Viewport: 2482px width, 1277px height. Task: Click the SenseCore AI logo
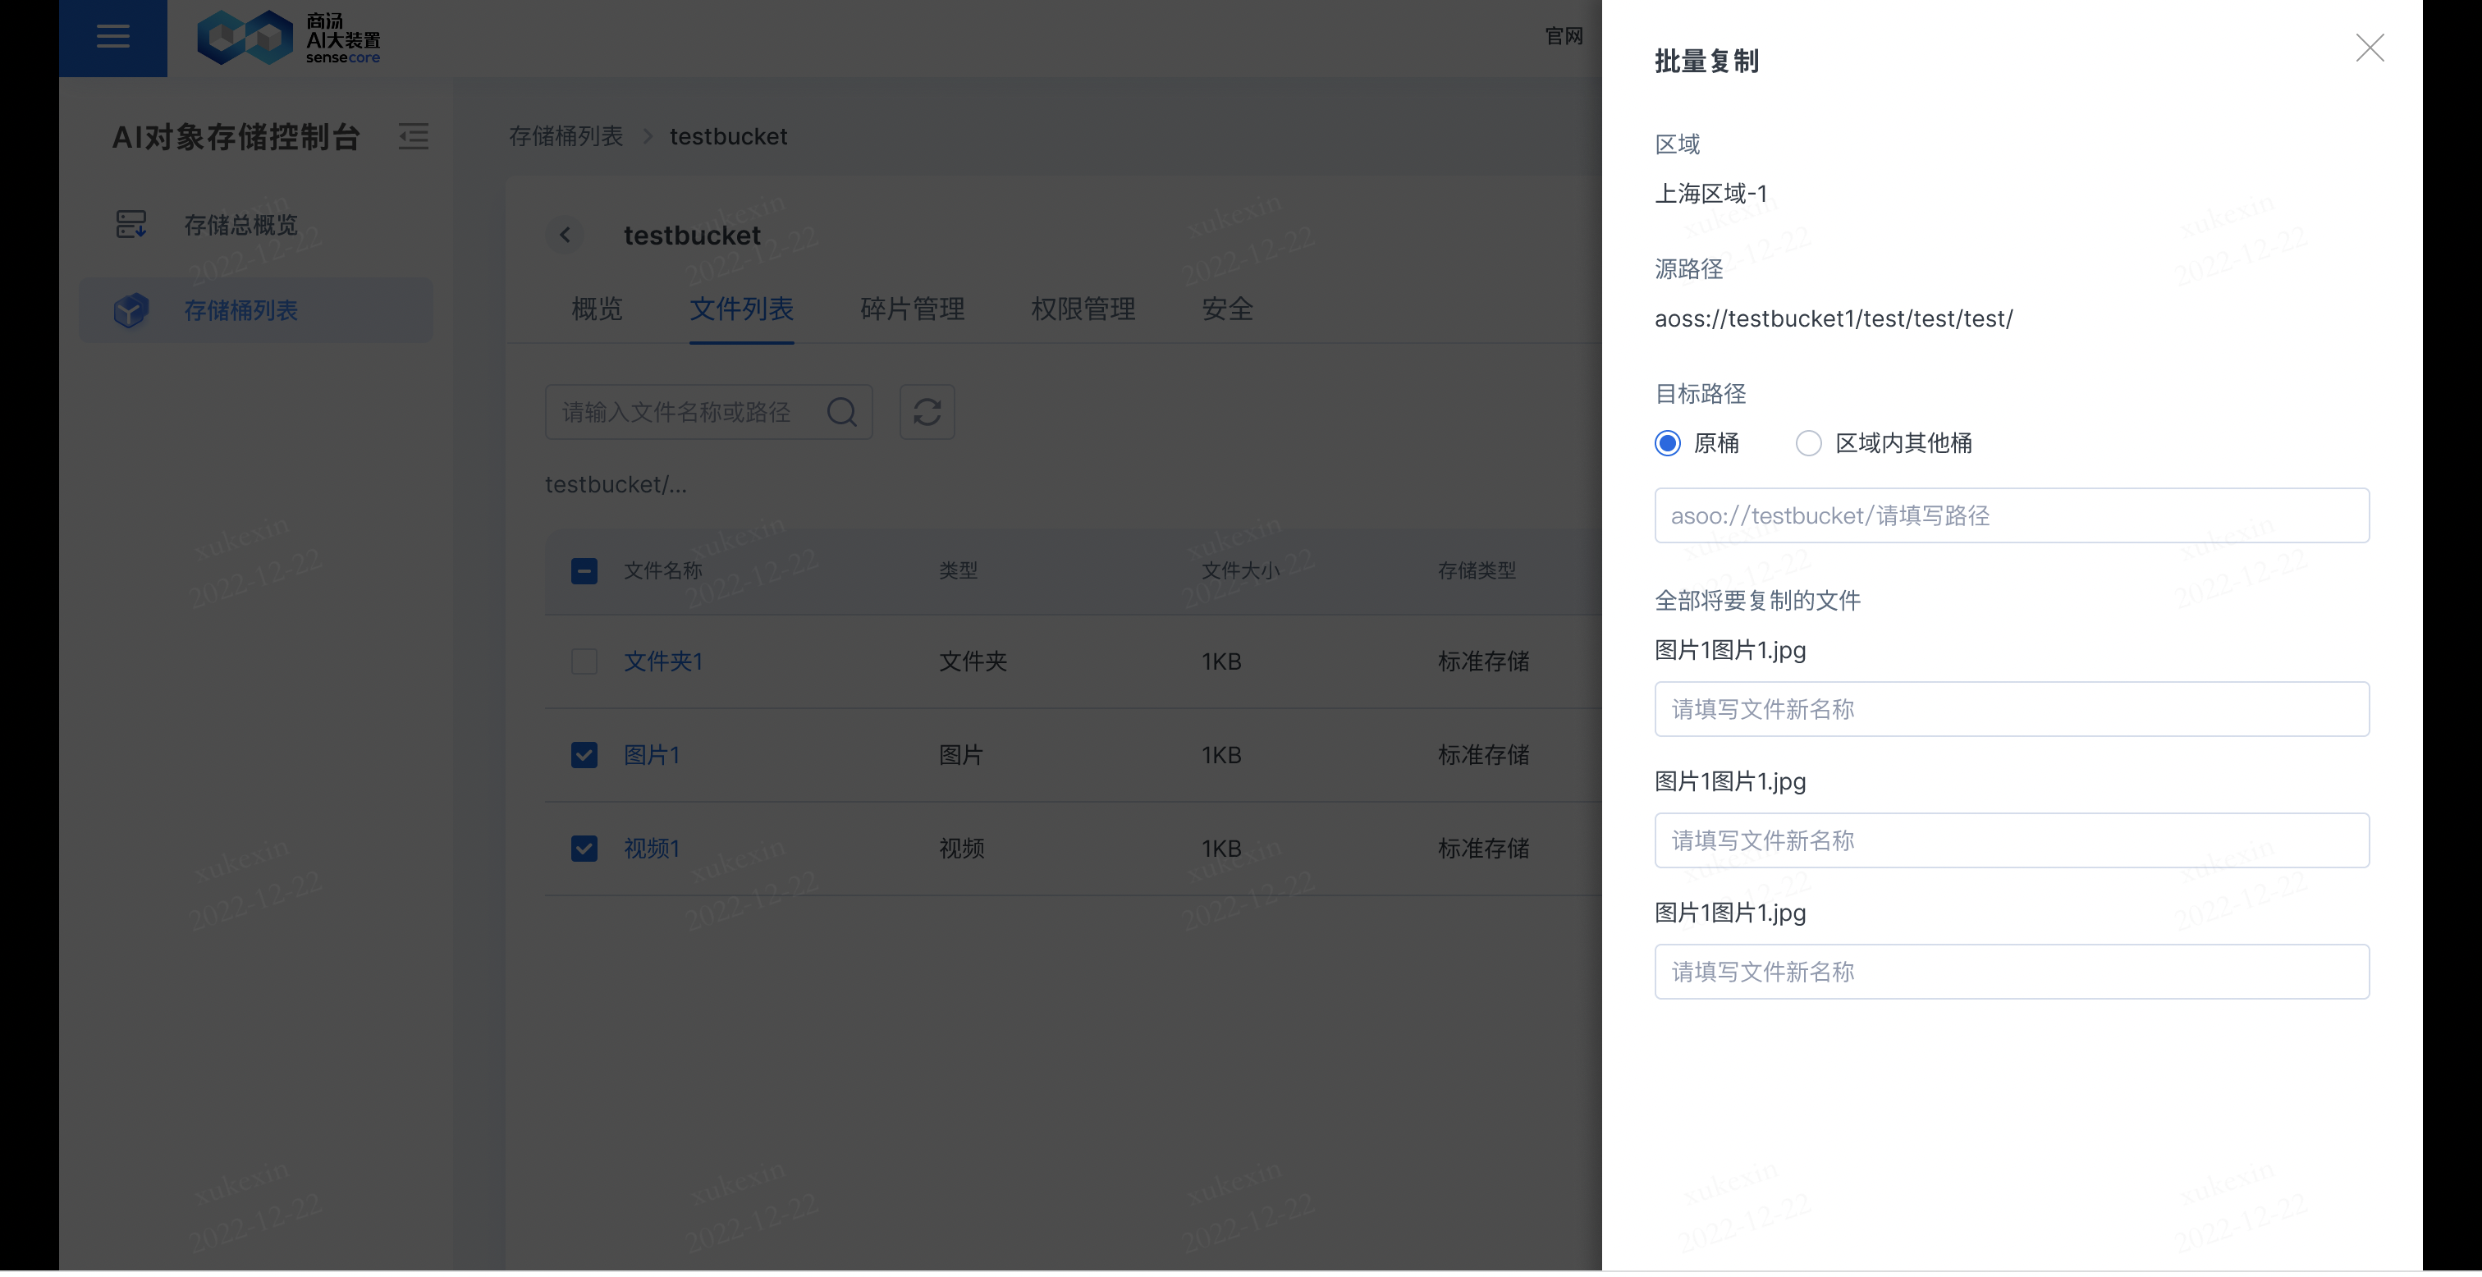pyautogui.click(x=287, y=37)
